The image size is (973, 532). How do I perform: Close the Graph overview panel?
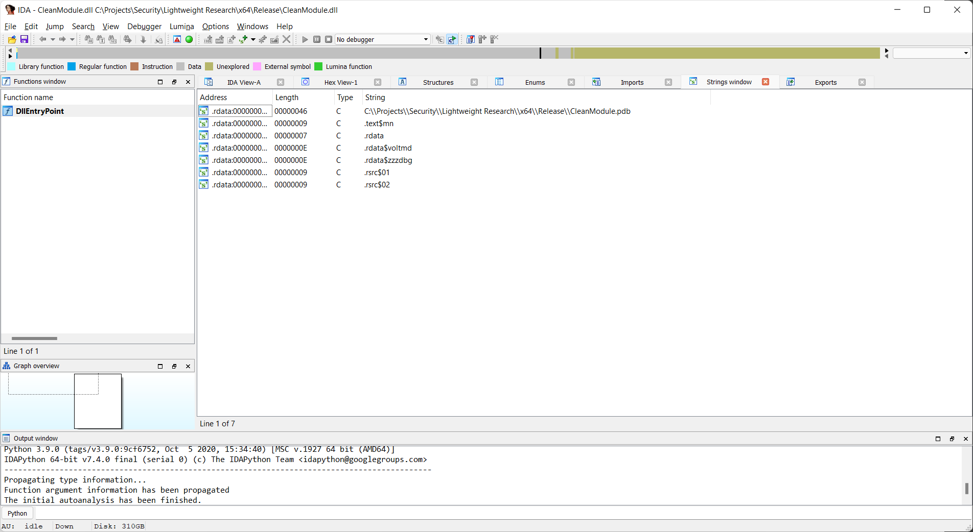tap(188, 366)
